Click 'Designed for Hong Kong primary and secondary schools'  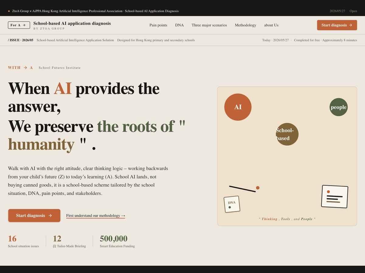(156, 40)
